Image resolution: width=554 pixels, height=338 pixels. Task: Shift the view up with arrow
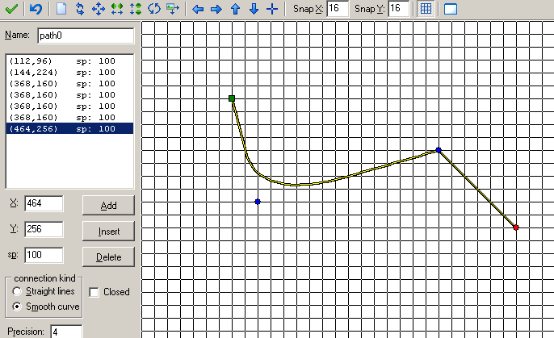click(x=235, y=9)
